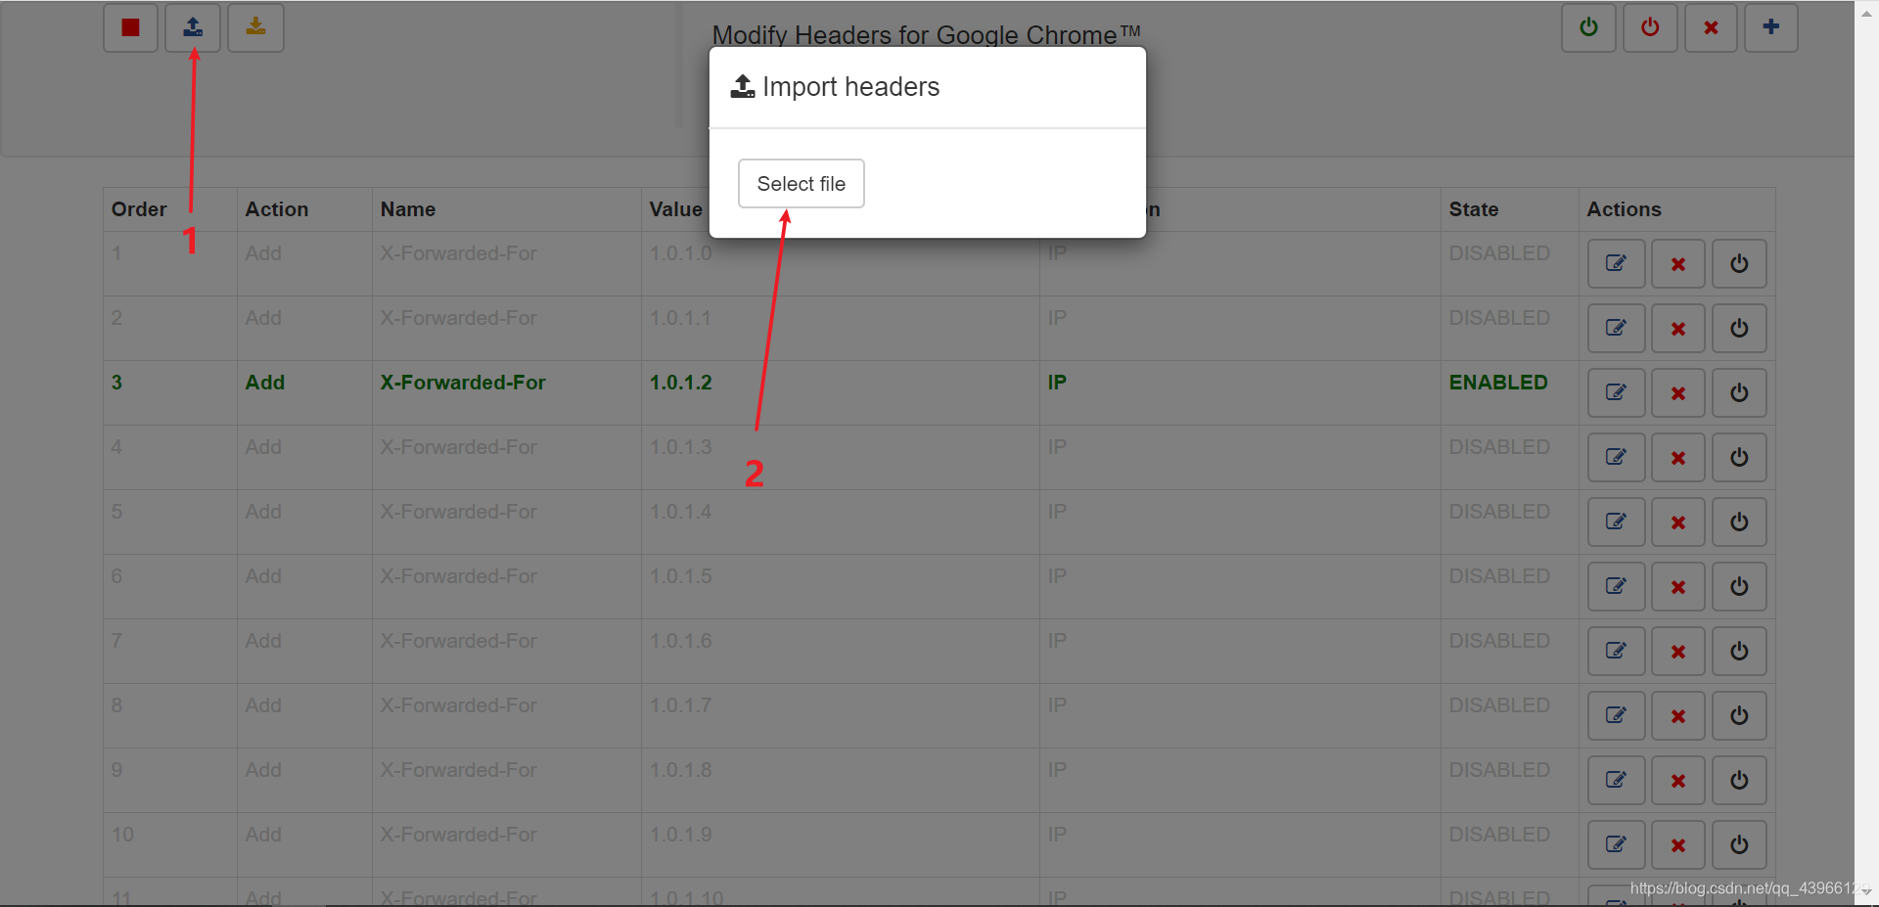Image resolution: width=1879 pixels, height=907 pixels.
Task: Delete the header row with value 1.0.1.0
Action: point(1678,264)
